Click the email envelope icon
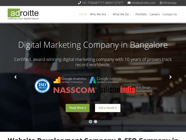Viewport: 186px width, 140px height. point(129,3)
